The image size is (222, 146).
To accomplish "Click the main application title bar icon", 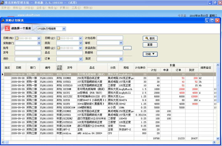I will [2, 3].
